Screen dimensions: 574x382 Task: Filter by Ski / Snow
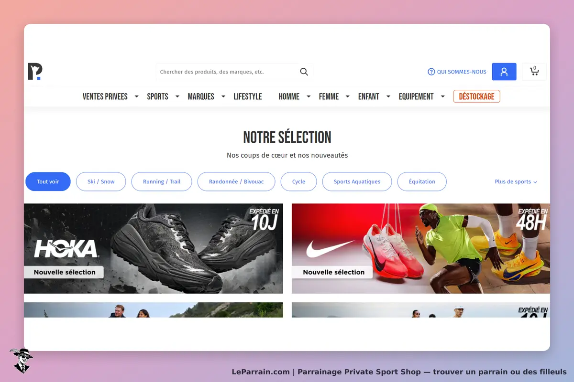click(101, 181)
